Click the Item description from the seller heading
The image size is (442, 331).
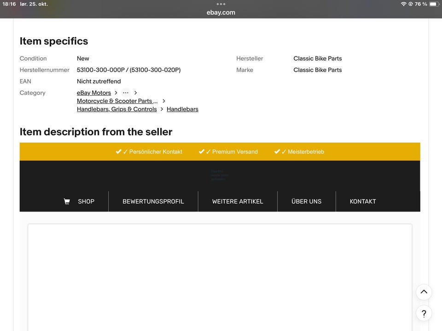coord(96,132)
